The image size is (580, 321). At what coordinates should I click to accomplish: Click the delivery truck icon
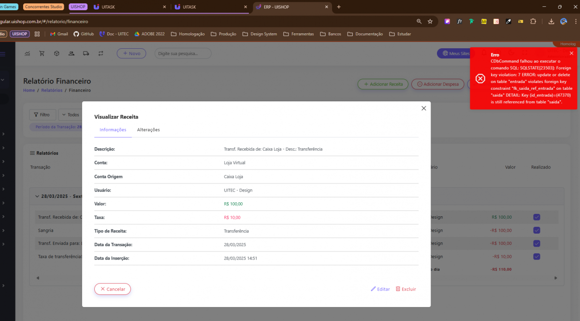[x=86, y=54]
